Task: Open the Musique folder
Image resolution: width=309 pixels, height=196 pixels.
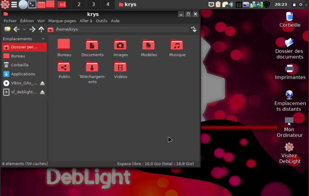Action: pyautogui.click(x=177, y=48)
